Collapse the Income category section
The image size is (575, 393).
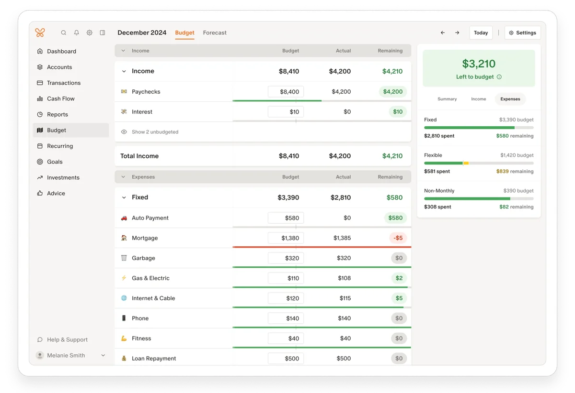point(124,71)
